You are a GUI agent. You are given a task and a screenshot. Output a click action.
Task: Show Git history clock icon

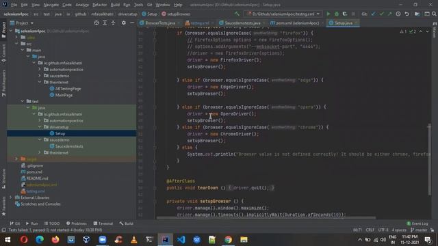(x=398, y=14)
